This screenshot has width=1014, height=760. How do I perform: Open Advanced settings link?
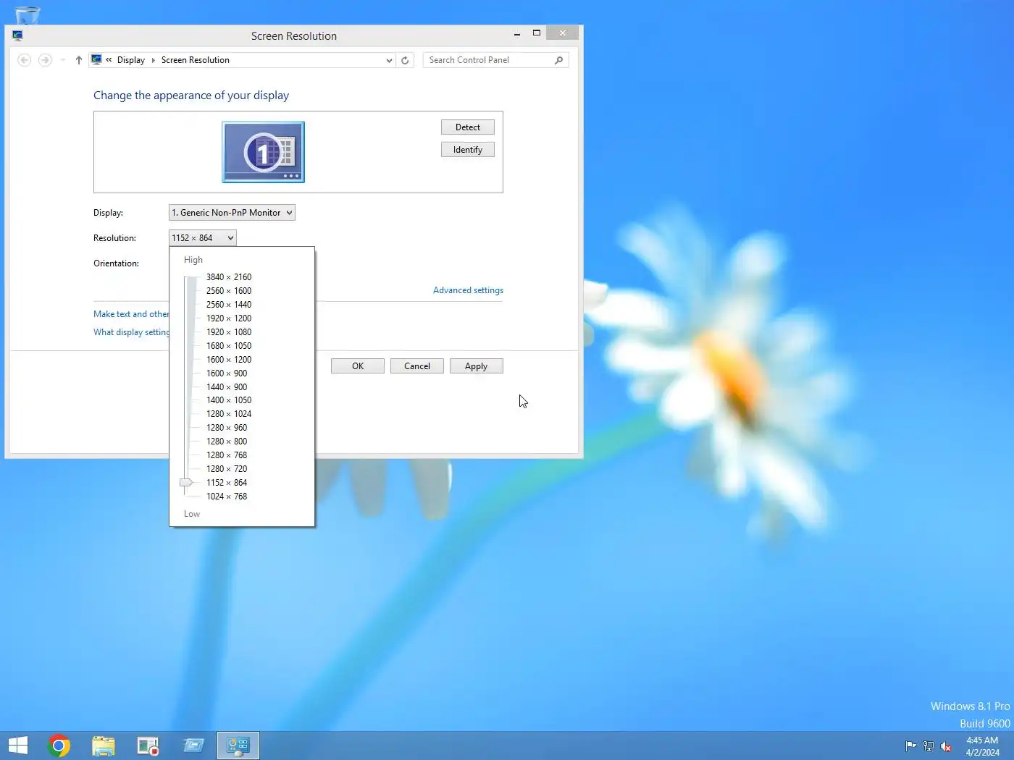click(x=468, y=290)
